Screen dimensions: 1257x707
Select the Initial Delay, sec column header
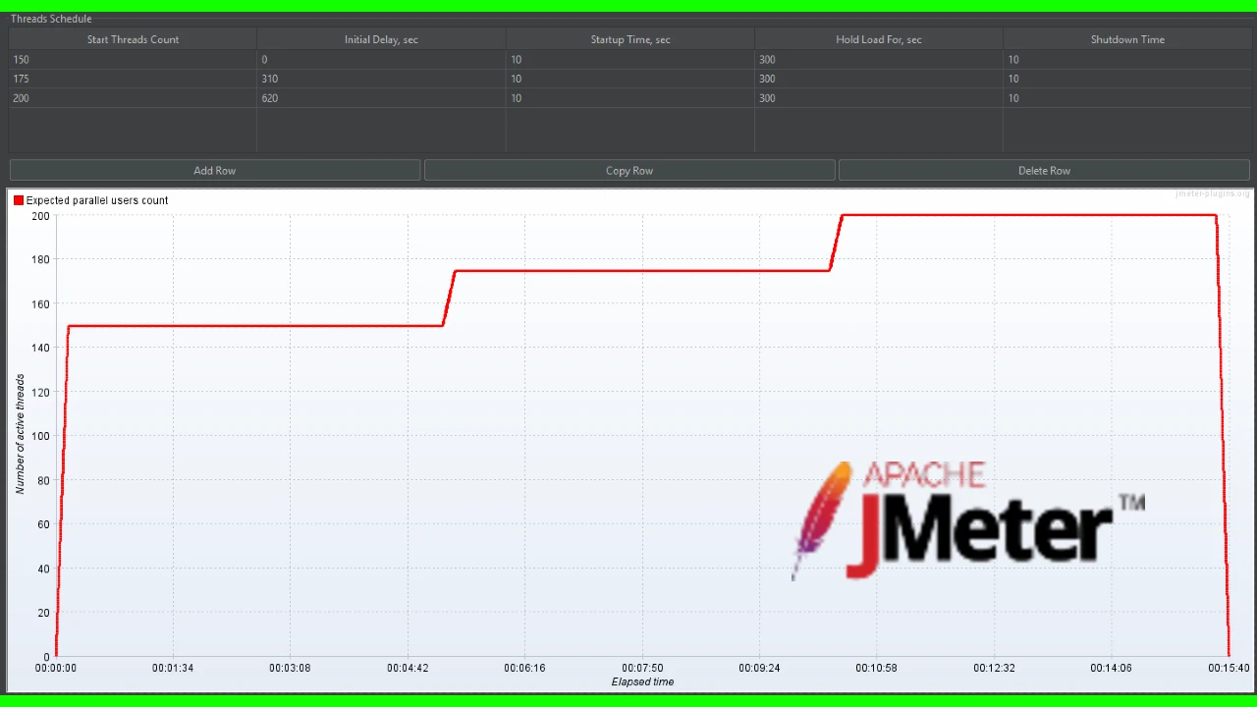coord(381,39)
